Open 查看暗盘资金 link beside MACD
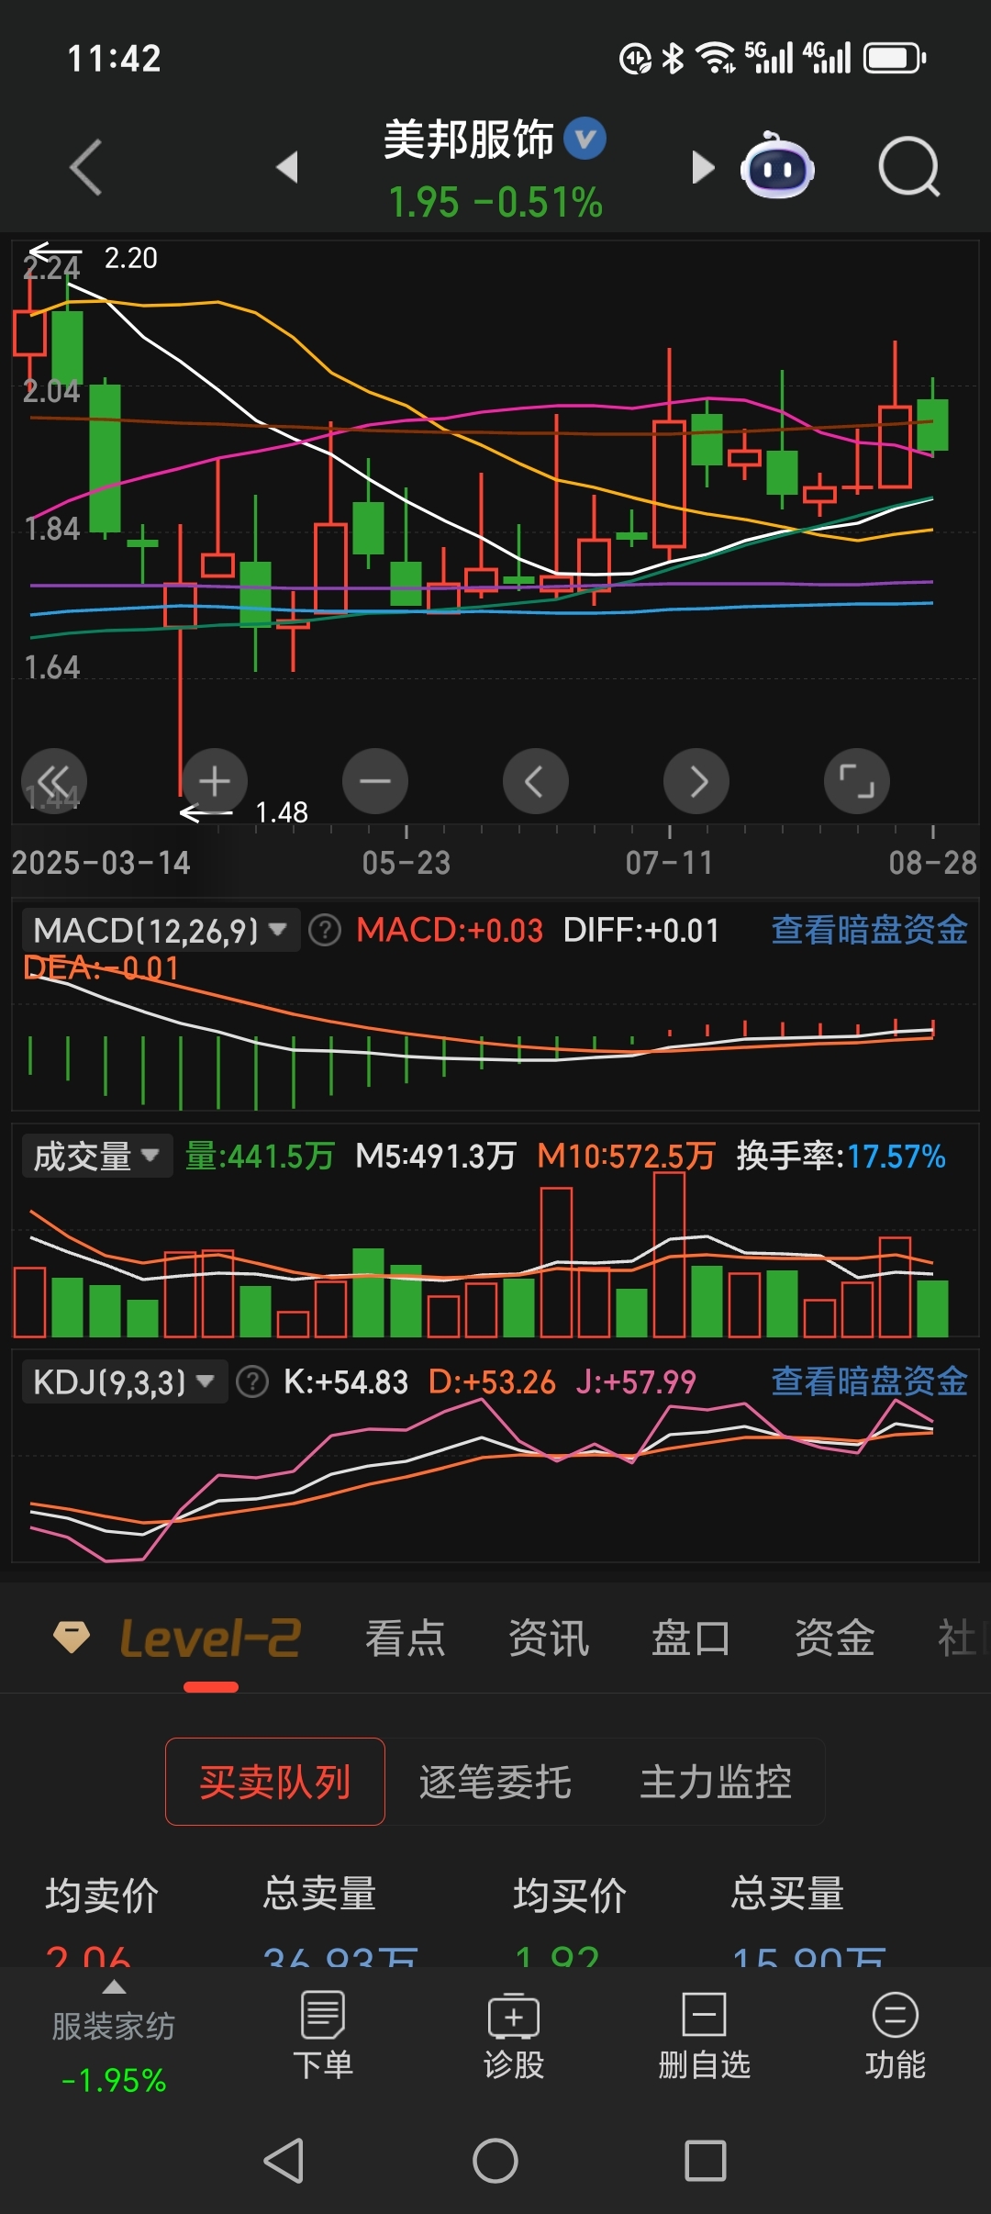 (869, 930)
